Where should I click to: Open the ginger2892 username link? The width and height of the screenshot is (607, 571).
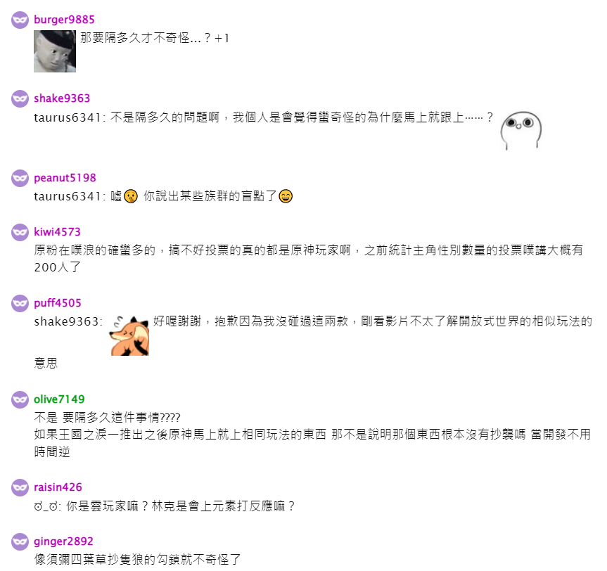point(63,541)
